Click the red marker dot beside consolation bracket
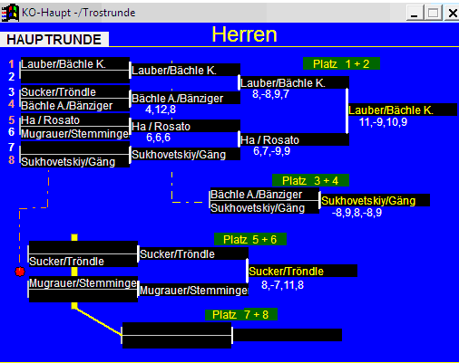This screenshot has width=459, height=363. pos(20,272)
